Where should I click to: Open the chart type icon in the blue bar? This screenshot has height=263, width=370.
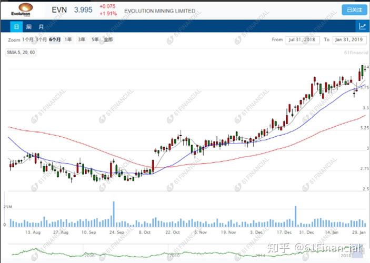click(363, 26)
